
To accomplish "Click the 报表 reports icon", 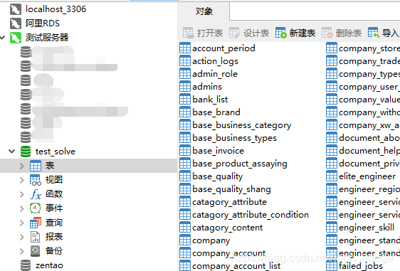I will click(36, 237).
